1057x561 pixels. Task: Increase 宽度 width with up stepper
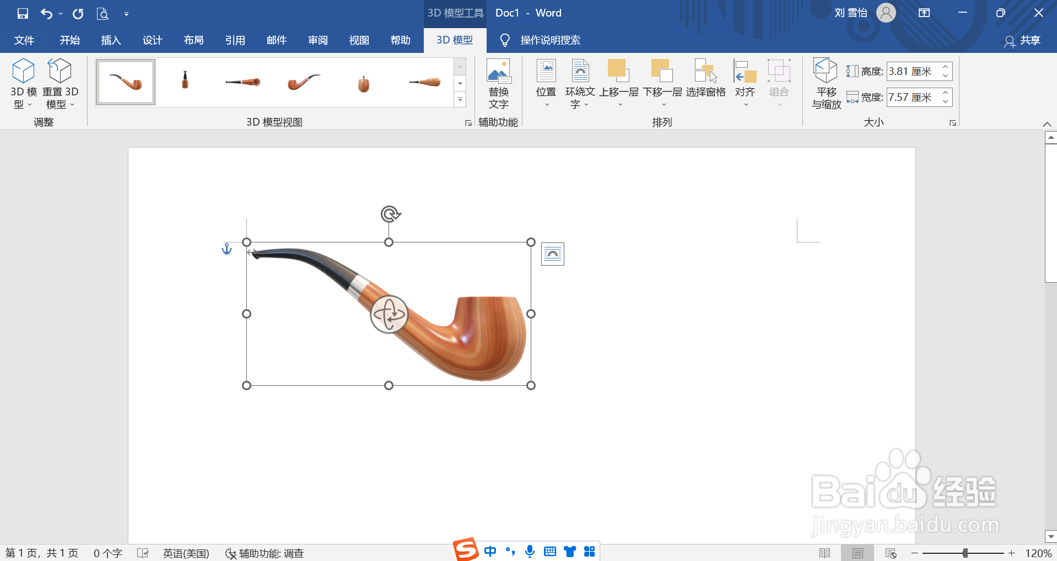(x=946, y=93)
